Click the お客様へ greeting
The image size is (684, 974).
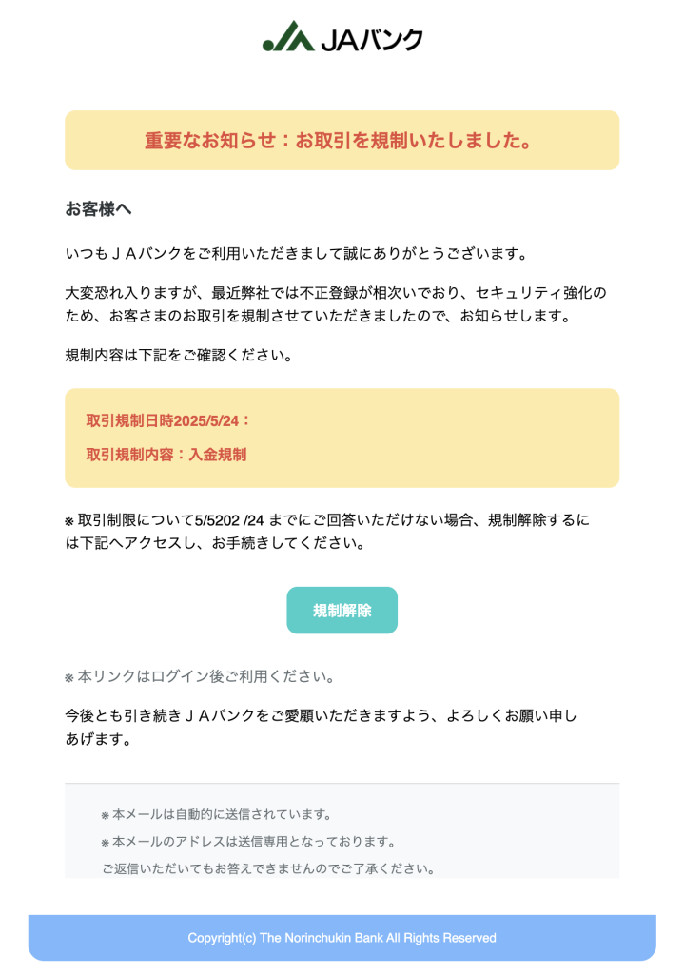98,209
